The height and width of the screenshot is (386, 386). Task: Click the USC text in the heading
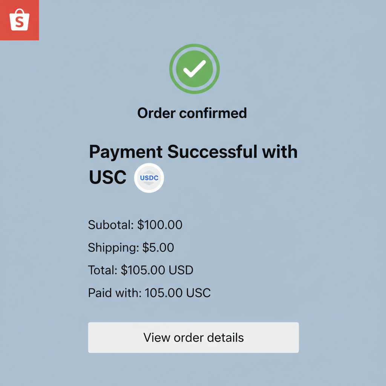coord(107,177)
